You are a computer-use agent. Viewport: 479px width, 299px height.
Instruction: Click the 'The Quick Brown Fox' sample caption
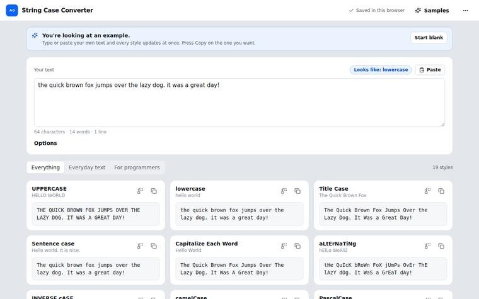[343, 195]
